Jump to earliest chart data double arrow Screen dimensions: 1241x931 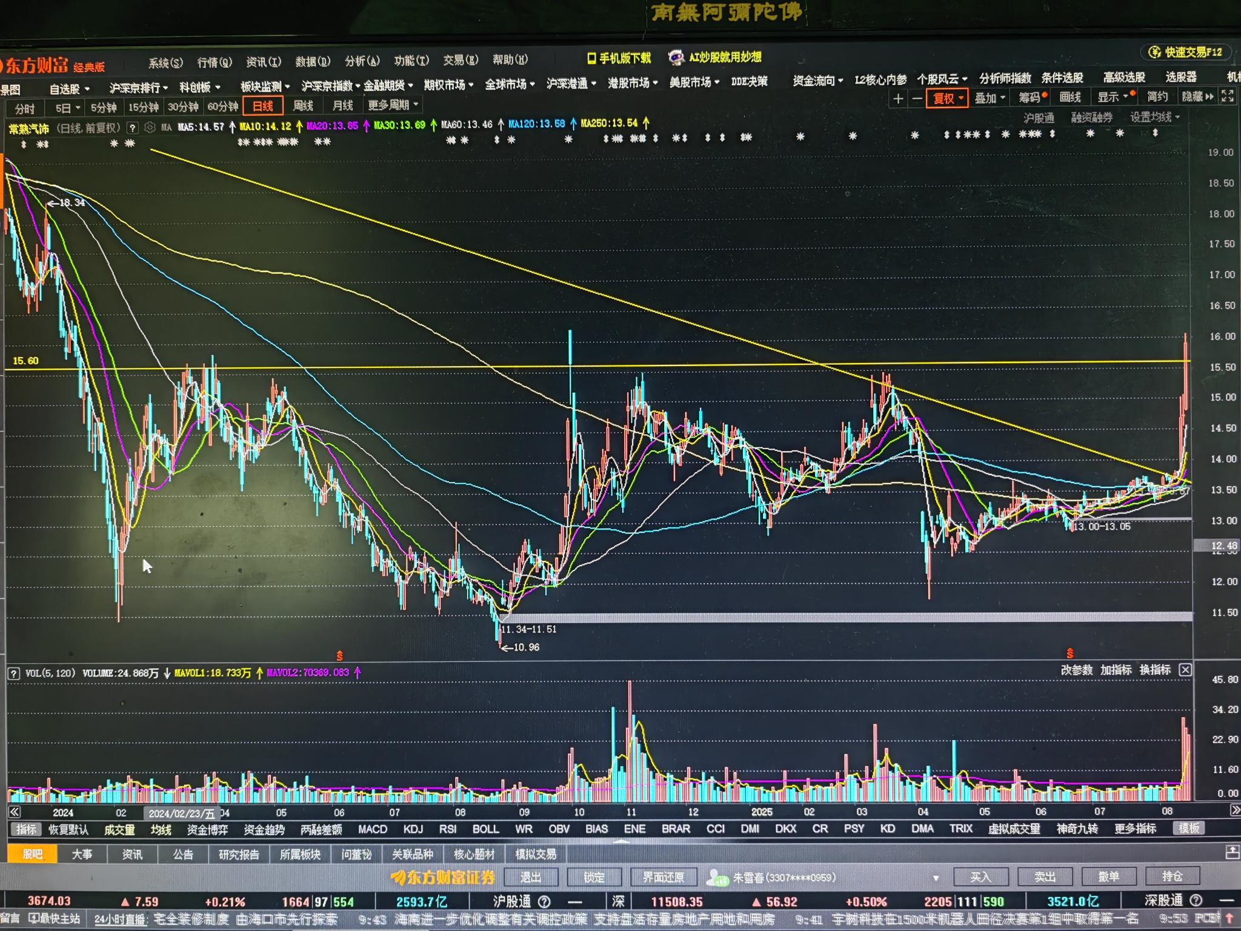[x=15, y=812]
